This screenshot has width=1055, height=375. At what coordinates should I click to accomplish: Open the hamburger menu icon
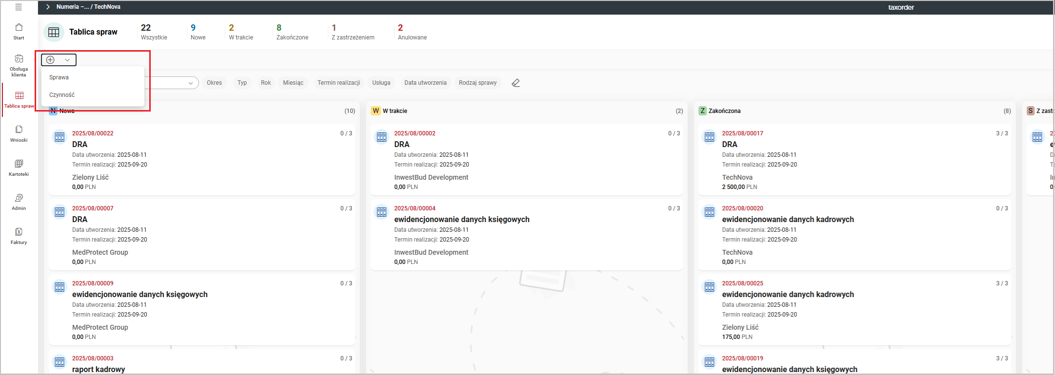(19, 7)
